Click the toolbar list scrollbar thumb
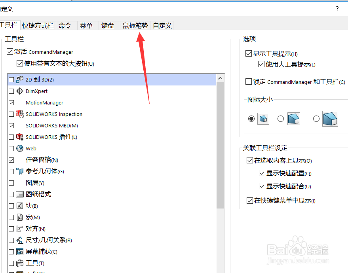The width and height of the screenshot is (348, 273). pyautogui.click(x=220, y=145)
